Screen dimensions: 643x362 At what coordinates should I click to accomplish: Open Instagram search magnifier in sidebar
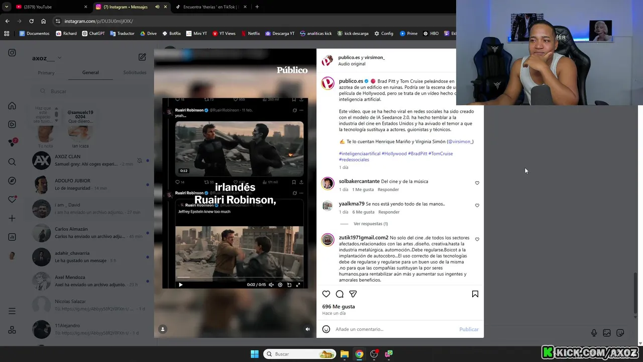click(x=12, y=162)
